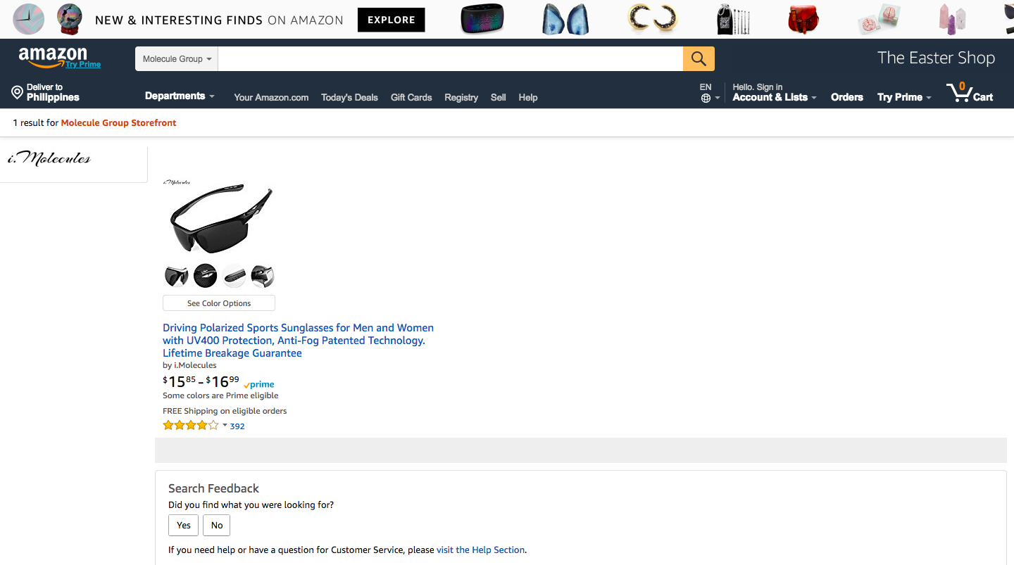Image resolution: width=1014 pixels, height=565 pixels.
Task: Click the globe language icon
Action: 706,98
